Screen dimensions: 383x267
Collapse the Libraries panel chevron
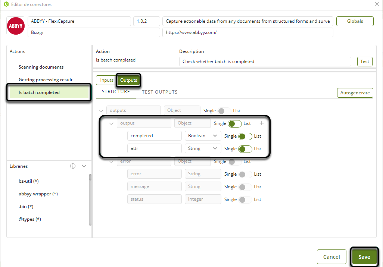click(84, 166)
